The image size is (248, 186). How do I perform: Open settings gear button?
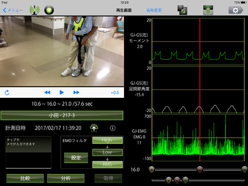tap(236, 10)
